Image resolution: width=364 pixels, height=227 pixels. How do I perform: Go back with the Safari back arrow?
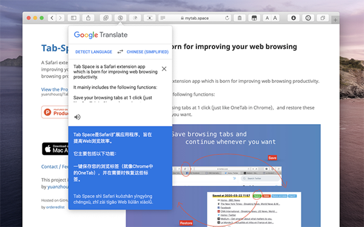pos(52,18)
